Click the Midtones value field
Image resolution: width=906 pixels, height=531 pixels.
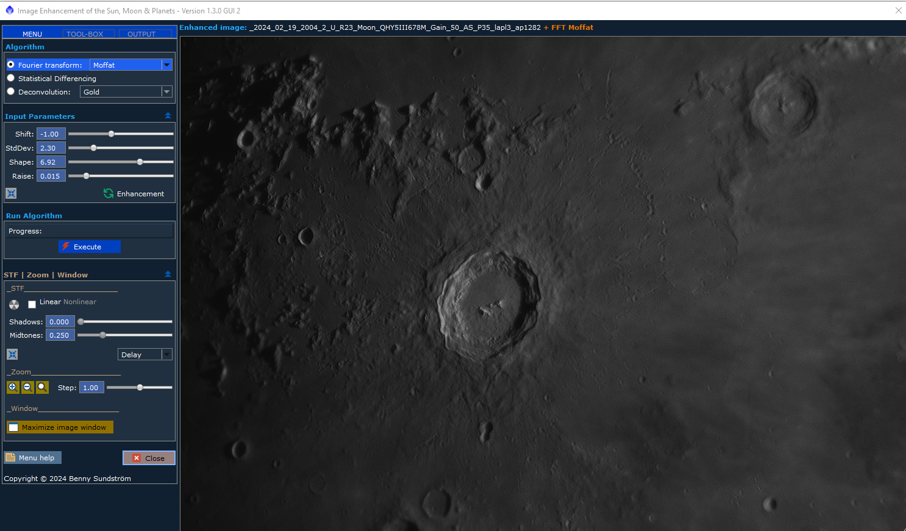coord(60,335)
